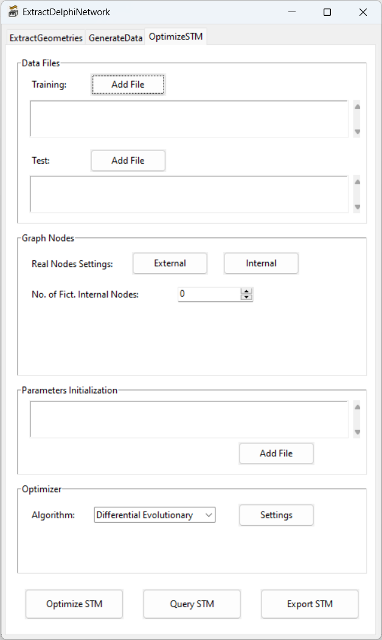Image resolution: width=382 pixels, height=640 pixels.
Task: Click the up arrow on the internal nodes spinner
Action: [x=246, y=291]
